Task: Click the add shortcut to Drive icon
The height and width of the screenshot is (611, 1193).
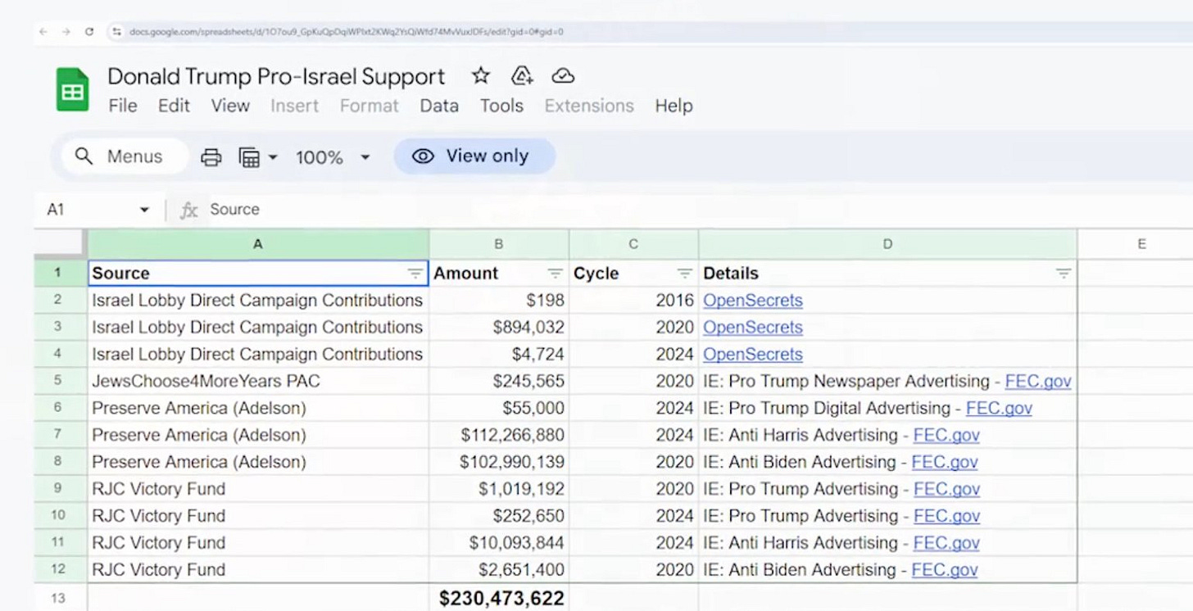Action: 522,76
